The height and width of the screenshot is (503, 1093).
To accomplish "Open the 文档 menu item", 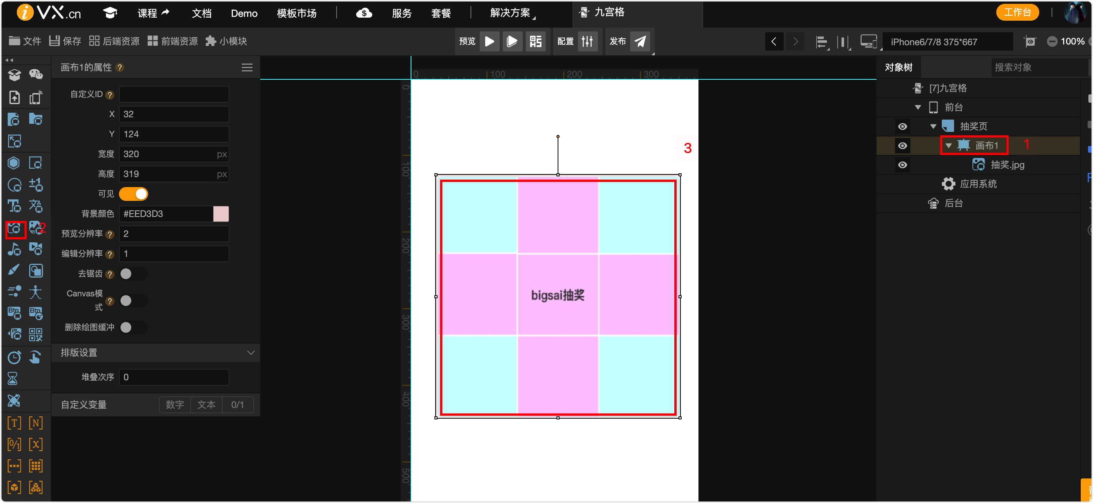I will (201, 13).
